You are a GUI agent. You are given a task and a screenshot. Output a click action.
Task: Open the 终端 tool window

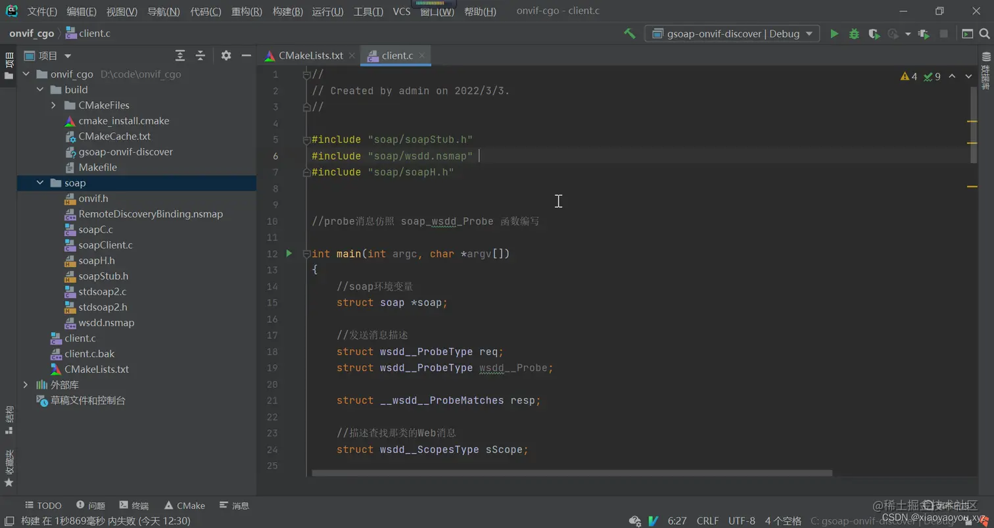pos(134,506)
